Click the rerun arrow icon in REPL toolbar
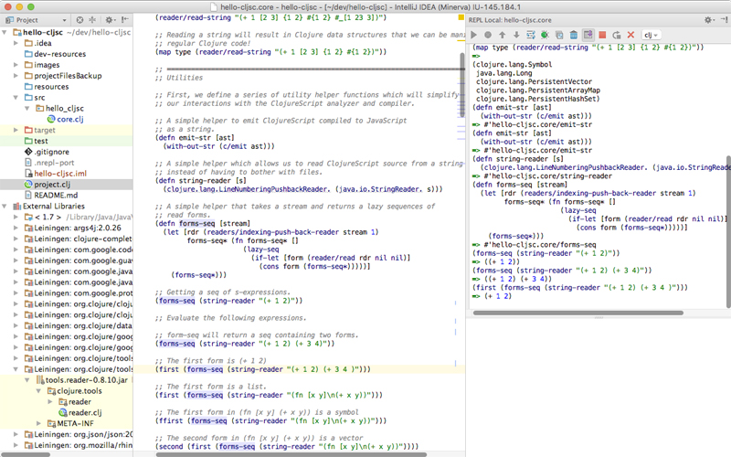 pyautogui.click(x=616, y=35)
